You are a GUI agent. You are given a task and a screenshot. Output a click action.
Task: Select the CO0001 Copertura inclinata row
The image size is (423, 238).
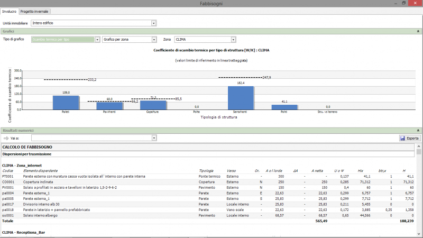106,181
